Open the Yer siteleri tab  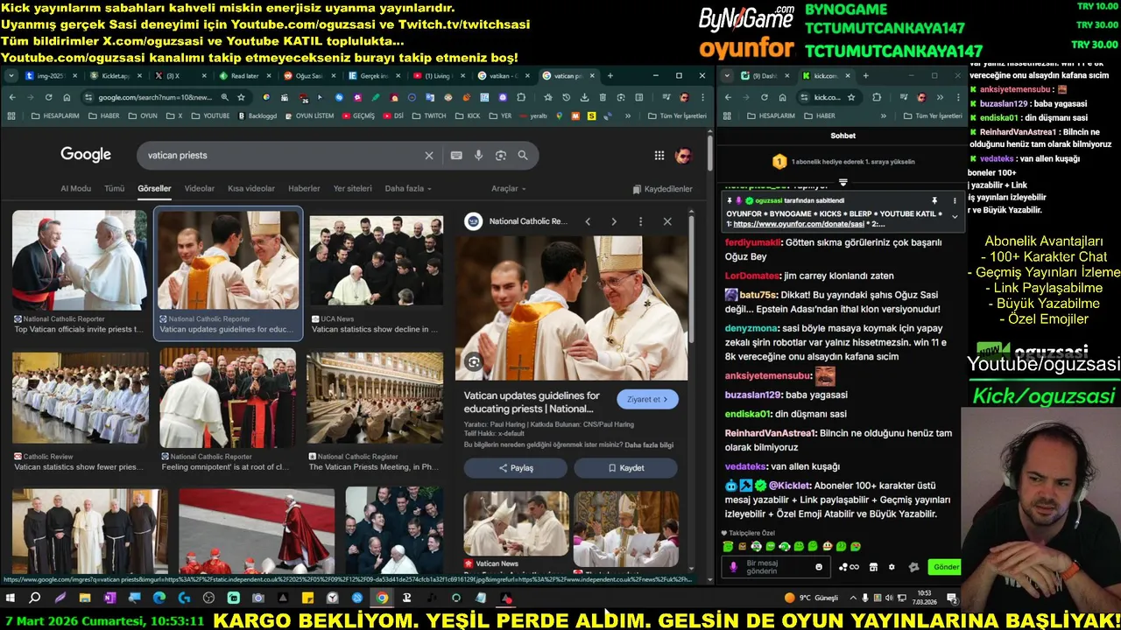pos(352,188)
